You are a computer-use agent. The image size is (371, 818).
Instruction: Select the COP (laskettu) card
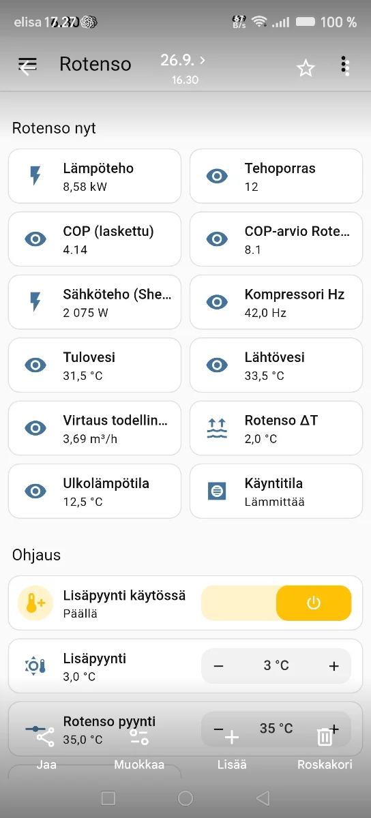[x=95, y=239]
